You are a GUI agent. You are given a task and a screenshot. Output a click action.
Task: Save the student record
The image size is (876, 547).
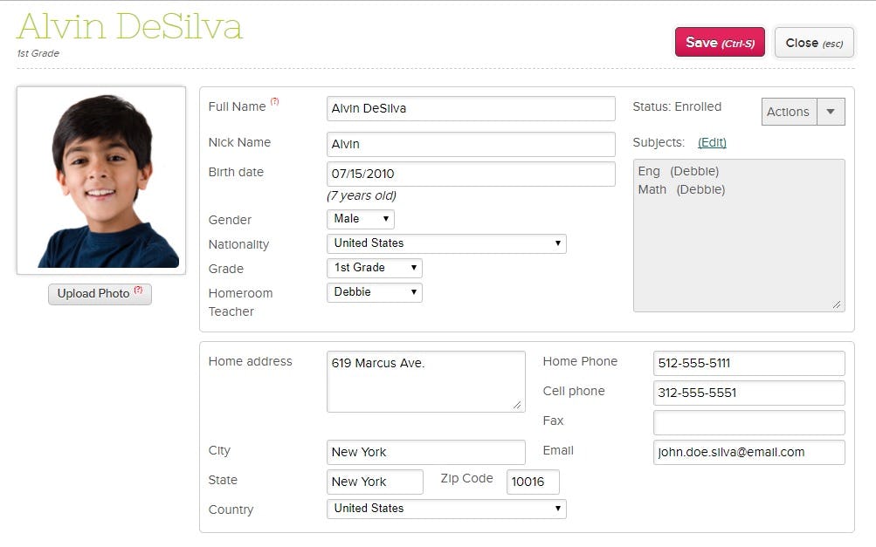click(x=719, y=43)
